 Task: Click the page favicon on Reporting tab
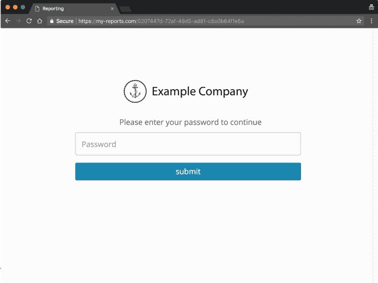(x=38, y=9)
